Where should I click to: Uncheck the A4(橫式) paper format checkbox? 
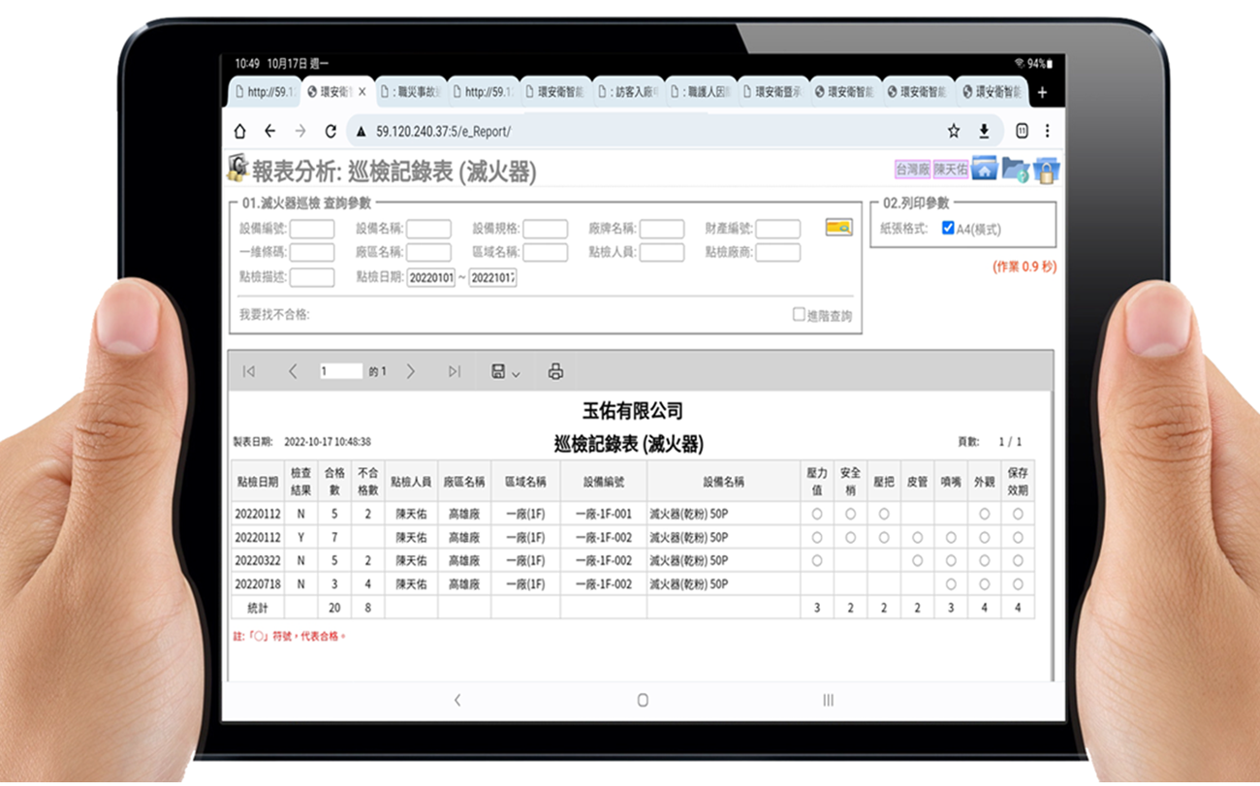click(x=948, y=229)
